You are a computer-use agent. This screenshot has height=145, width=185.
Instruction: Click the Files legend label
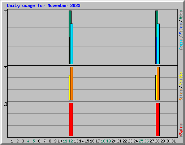[x=181, y=29]
